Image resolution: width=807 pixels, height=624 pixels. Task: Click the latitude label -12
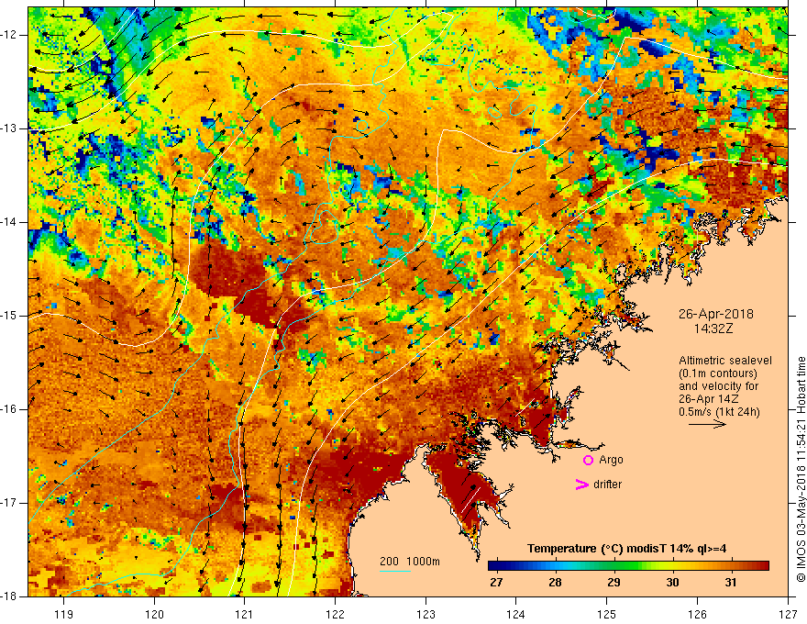[x=9, y=35]
